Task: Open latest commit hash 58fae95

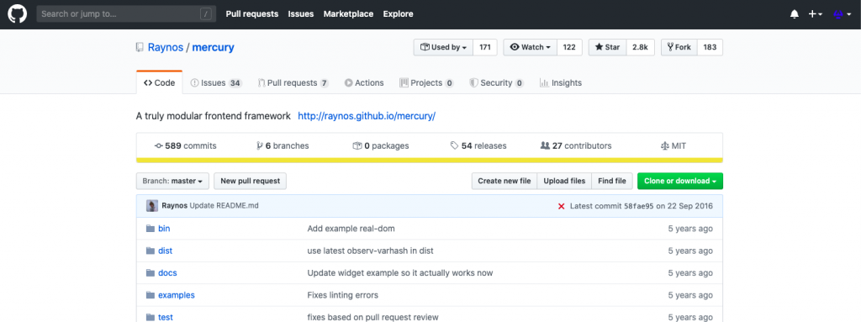Action: pos(639,207)
